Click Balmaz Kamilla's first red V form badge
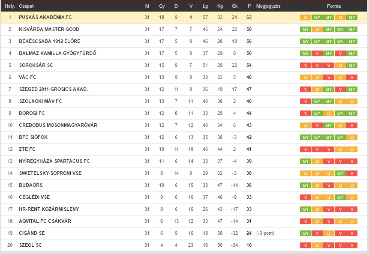Screen dimensions: 369x254 tap(317, 54)
